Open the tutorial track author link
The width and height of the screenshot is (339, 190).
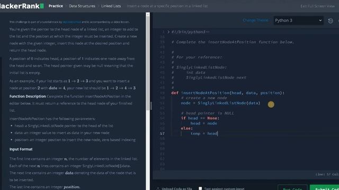[x=72, y=22]
